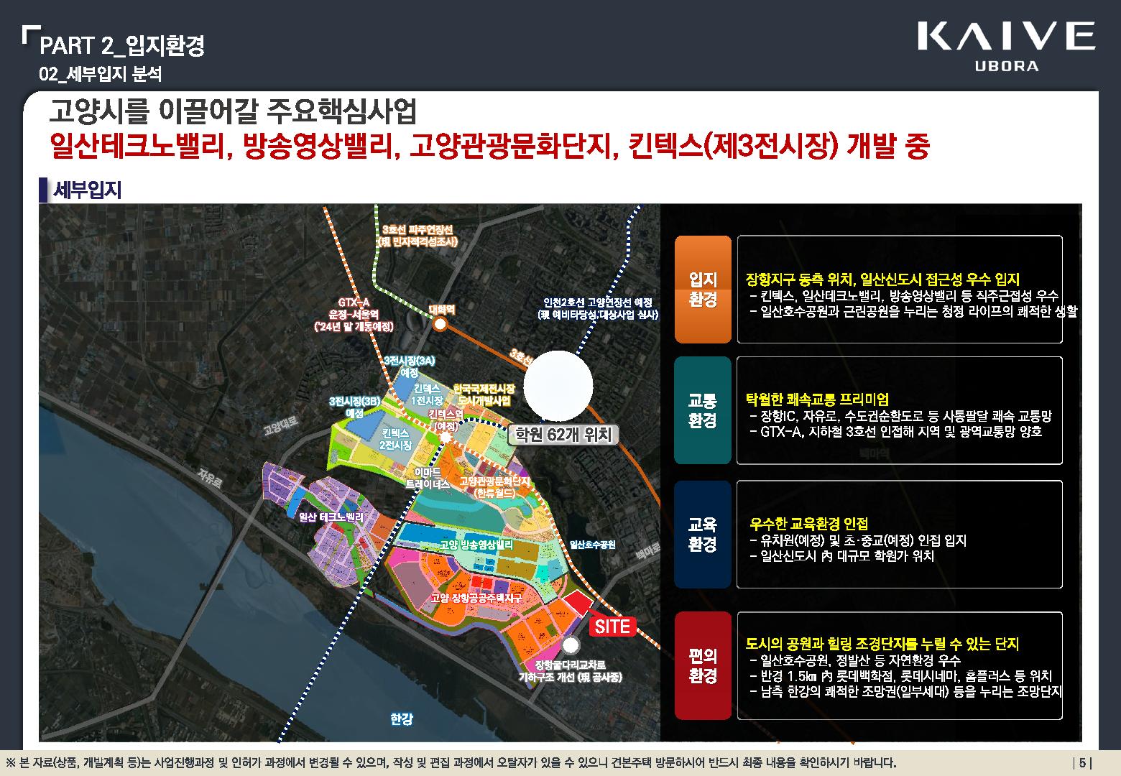Click the 학원 62개 위치 callout

click(x=564, y=434)
